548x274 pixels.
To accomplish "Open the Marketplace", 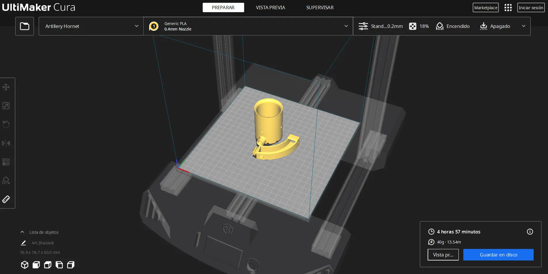I will click(x=486, y=8).
